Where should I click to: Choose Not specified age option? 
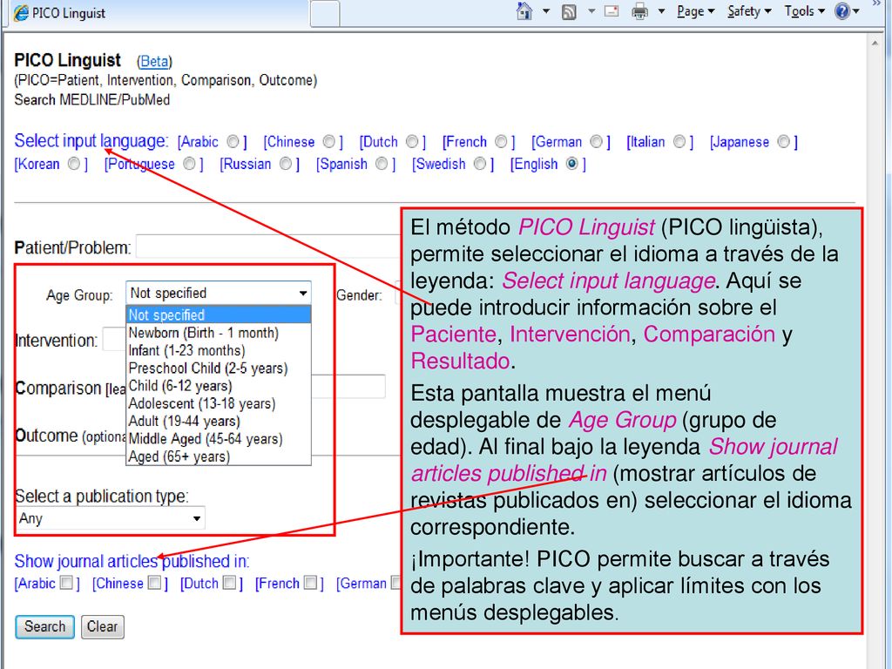click(219, 315)
